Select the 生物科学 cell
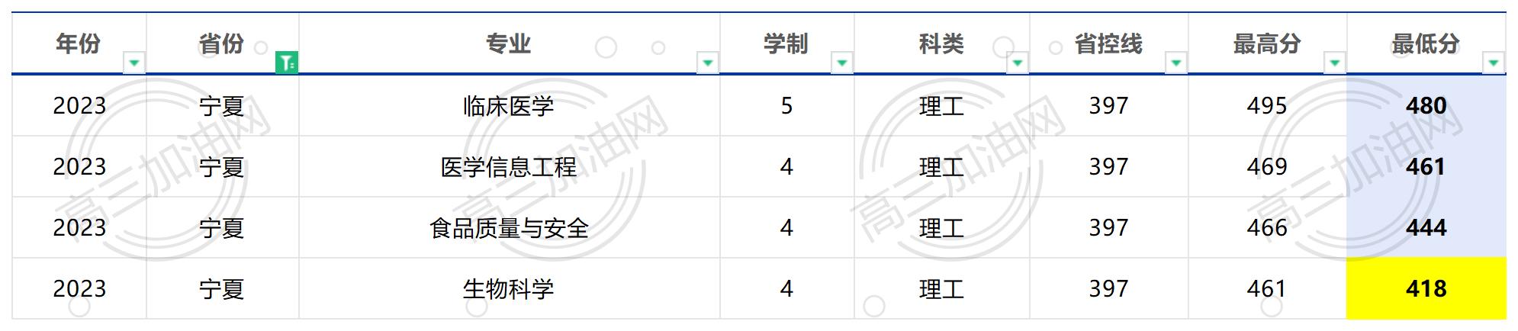This screenshot has height=331, width=1518. click(x=509, y=289)
